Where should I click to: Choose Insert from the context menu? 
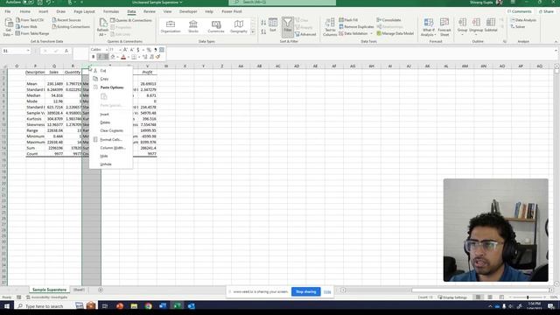[x=111, y=115]
